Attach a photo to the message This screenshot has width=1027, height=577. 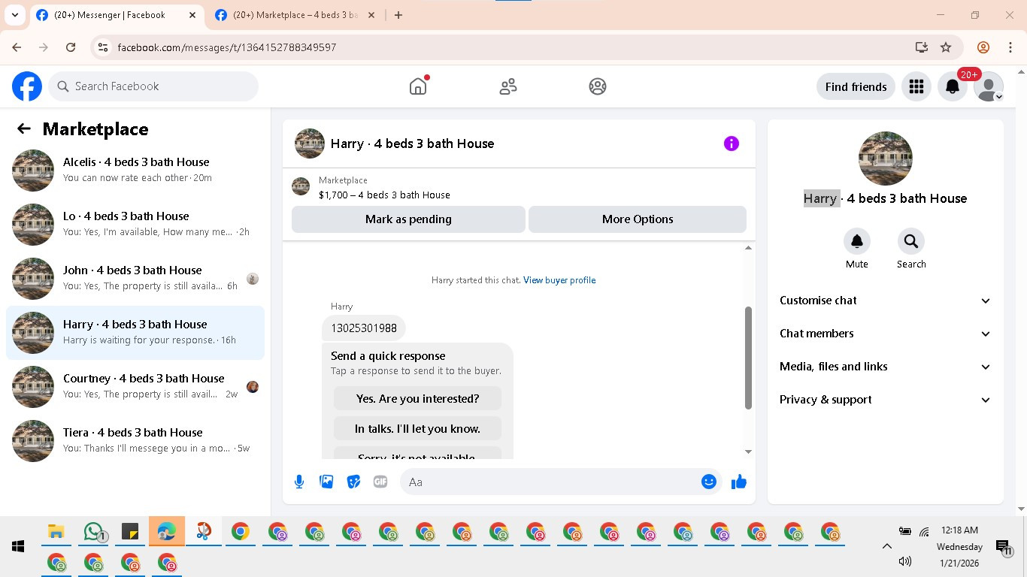(326, 482)
